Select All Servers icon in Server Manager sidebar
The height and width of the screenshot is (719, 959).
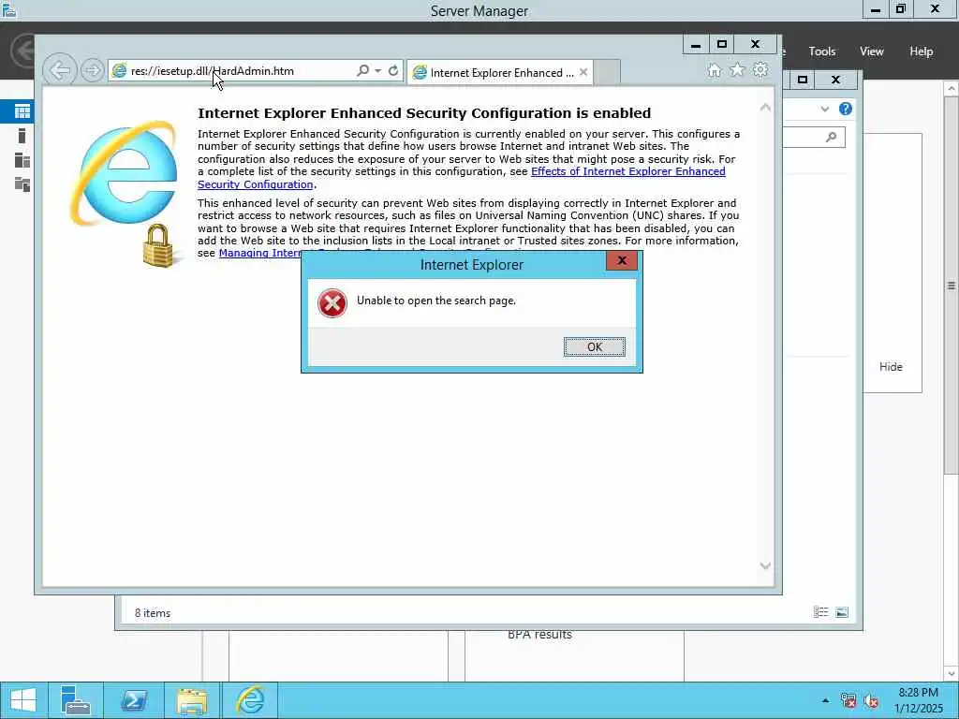(x=22, y=160)
